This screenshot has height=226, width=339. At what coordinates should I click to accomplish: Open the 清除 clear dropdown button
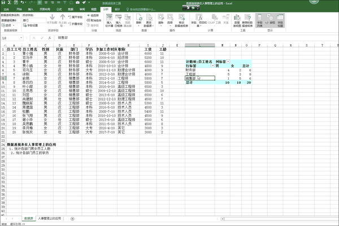(x=161, y=20)
